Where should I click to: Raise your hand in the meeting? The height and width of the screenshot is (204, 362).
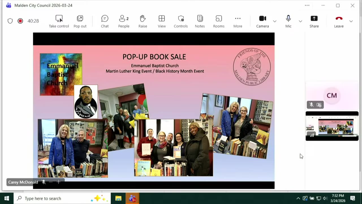click(x=143, y=22)
